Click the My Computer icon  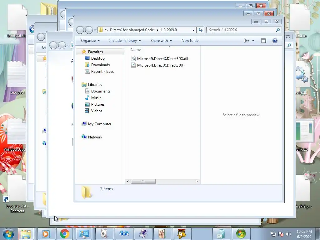[x=84, y=124]
